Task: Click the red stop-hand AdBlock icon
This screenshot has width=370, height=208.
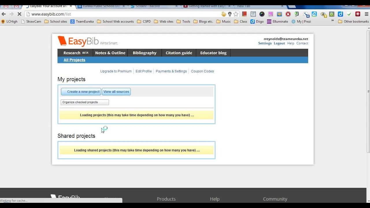Action: tap(288, 14)
